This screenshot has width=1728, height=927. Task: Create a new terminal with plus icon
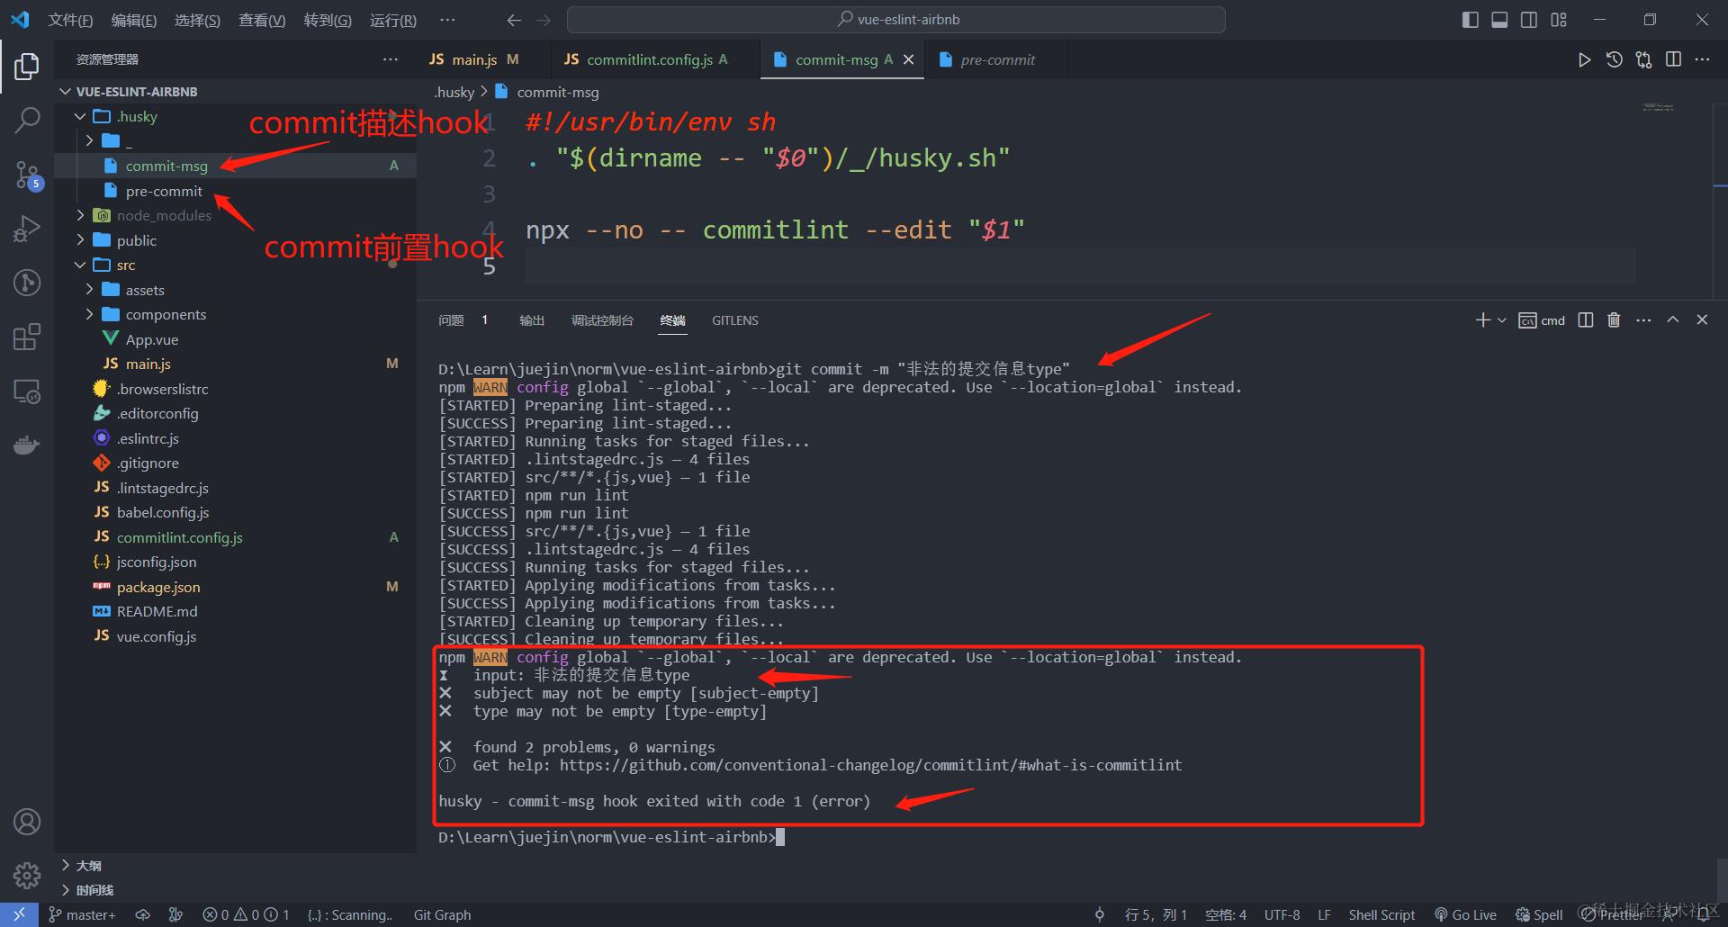click(x=1483, y=320)
